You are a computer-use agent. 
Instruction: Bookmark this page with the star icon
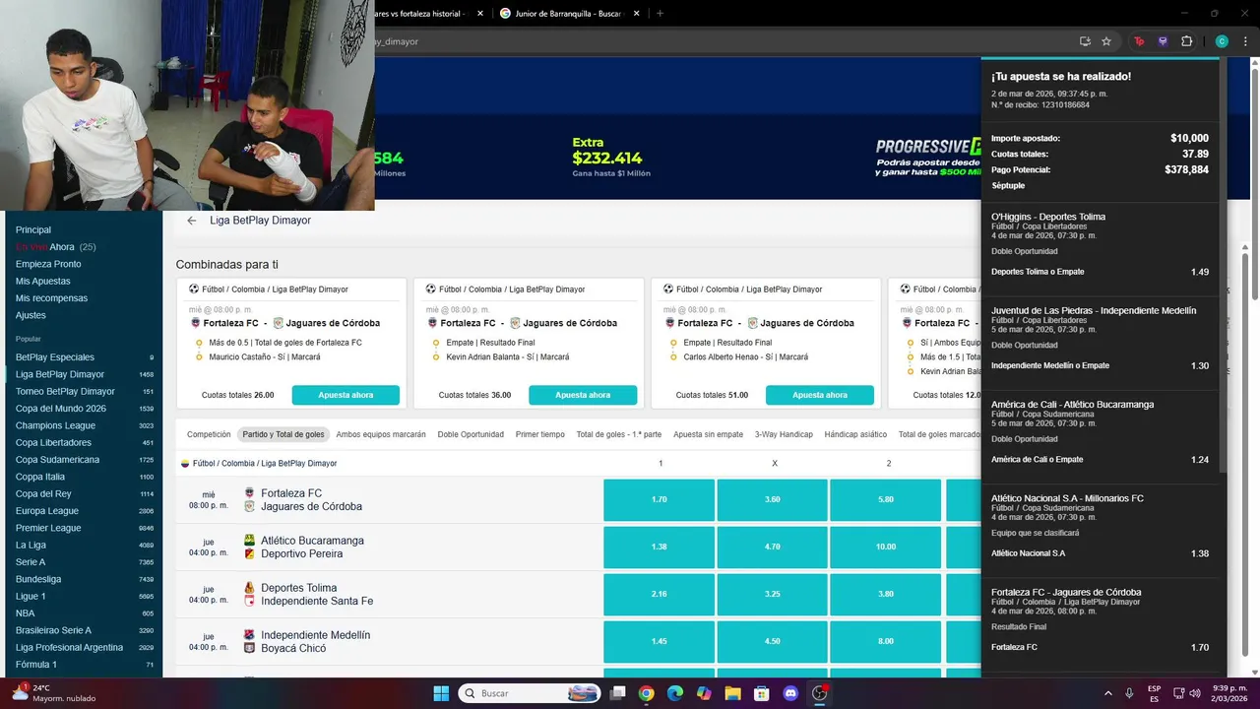point(1106,41)
